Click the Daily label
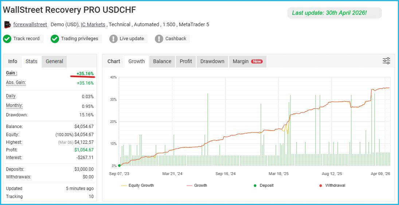This screenshot has height=205, width=399. 11,96
